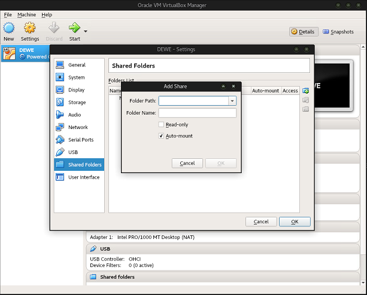Open the USB settings category
This screenshot has height=295, width=367.
pos(79,152)
